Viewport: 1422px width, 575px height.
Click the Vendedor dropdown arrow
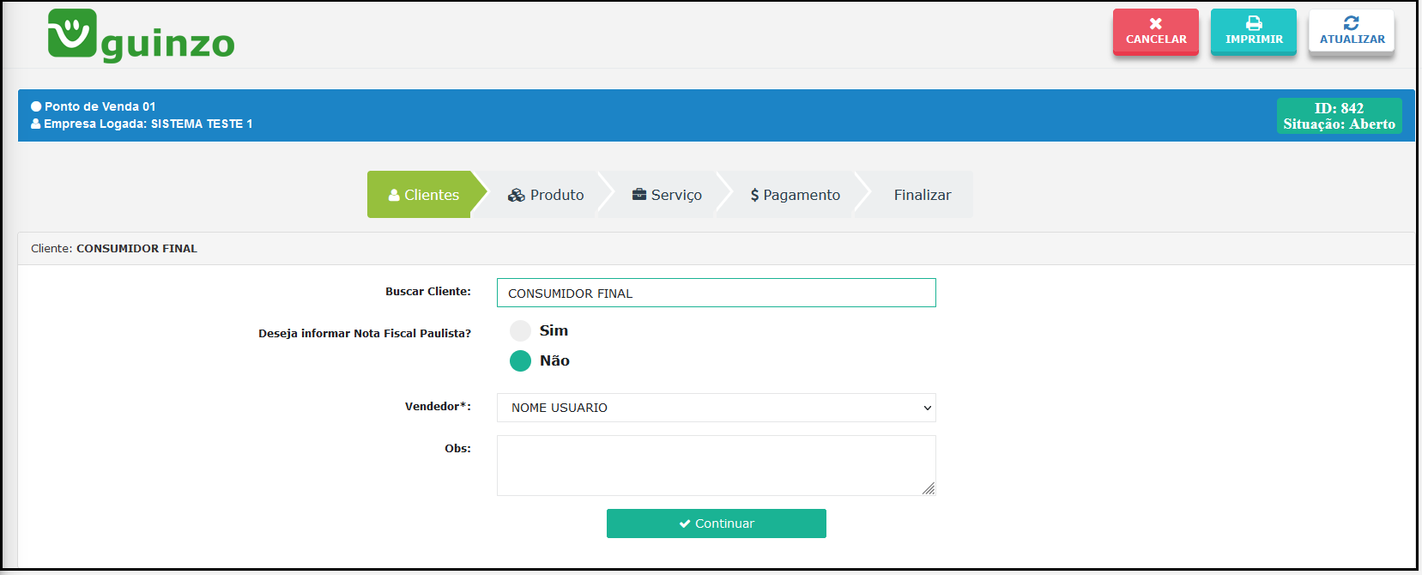(927, 409)
